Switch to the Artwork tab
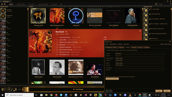 click(x=134, y=47)
